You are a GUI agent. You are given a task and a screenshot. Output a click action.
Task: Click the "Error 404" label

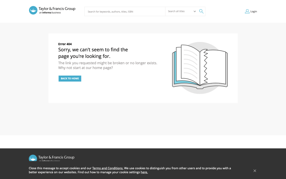tap(65, 44)
